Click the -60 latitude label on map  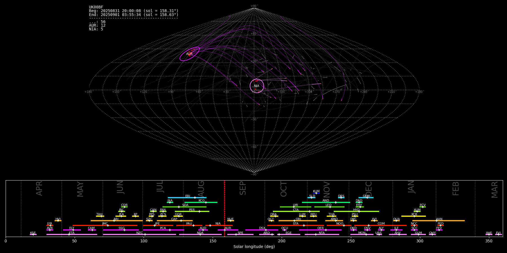(254, 147)
